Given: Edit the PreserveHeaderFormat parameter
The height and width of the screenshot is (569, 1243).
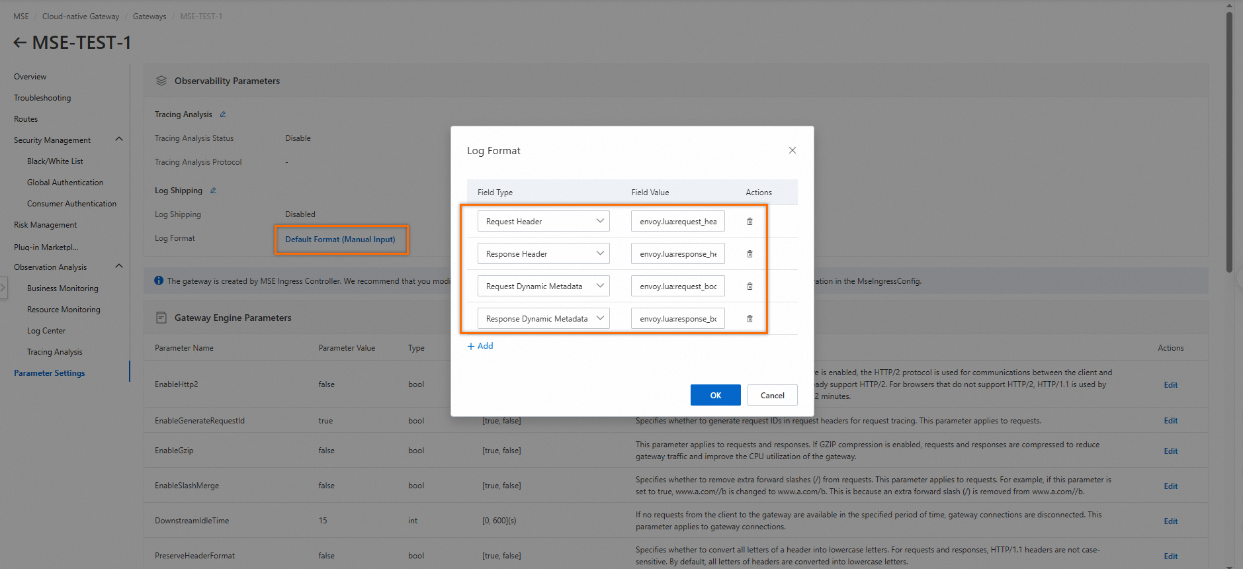Looking at the screenshot, I should pos(1170,556).
